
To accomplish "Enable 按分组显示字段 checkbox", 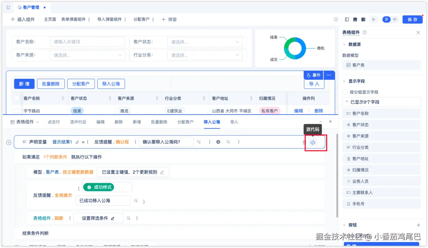I will [345, 92].
